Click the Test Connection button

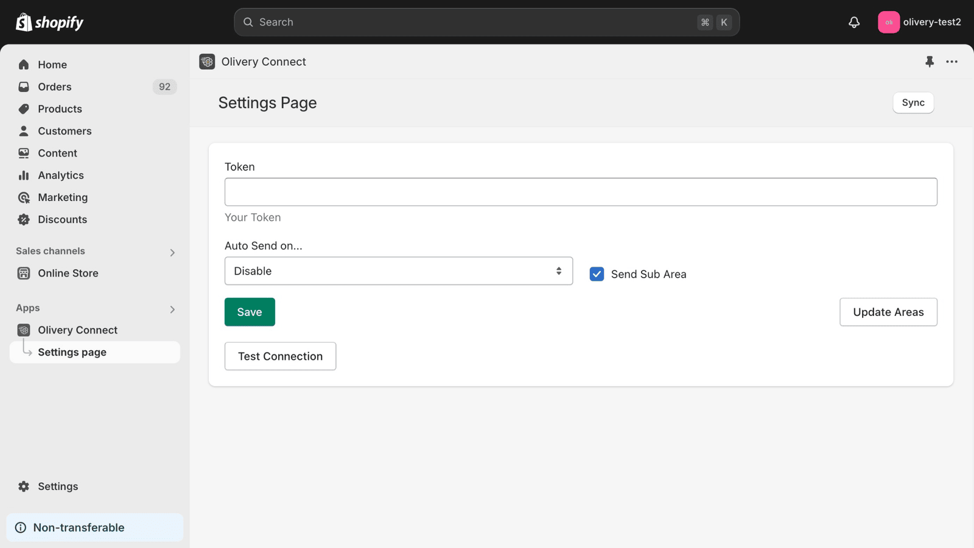pyautogui.click(x=280, y=356)
